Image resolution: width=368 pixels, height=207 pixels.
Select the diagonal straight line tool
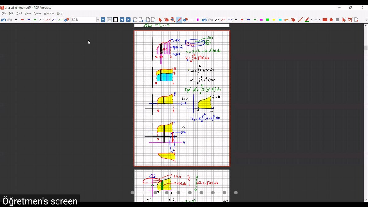pyautogui.click(x=301, y=20)
